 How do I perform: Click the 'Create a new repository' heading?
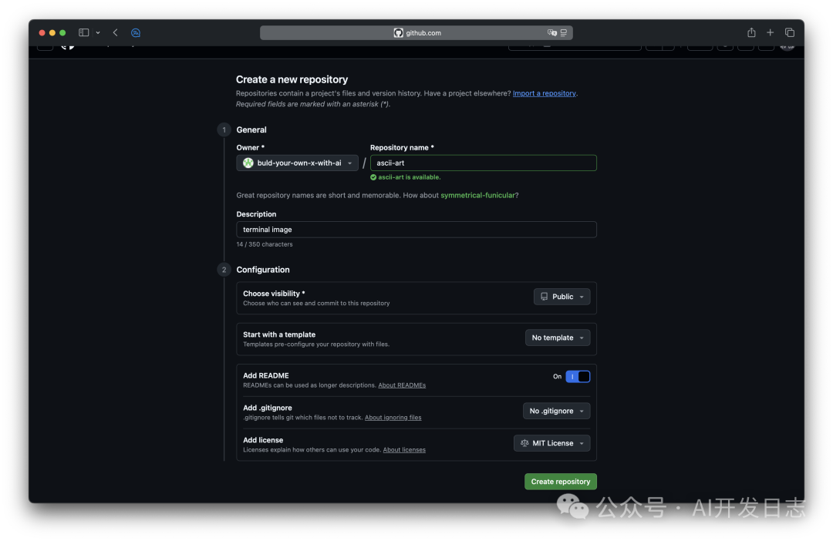(292, 79)
